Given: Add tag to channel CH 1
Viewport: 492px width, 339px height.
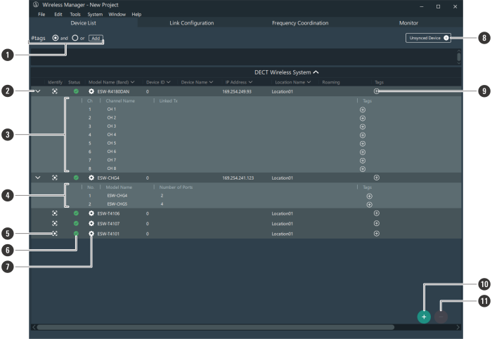Looking at the screenshot, I should tap(363, 109).
